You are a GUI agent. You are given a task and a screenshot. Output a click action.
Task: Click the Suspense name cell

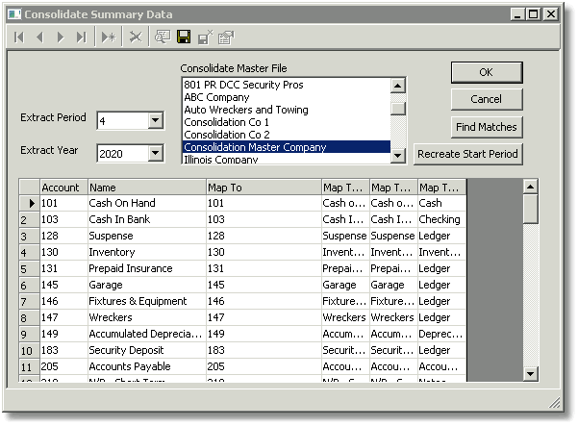click(x=147, y=236)
